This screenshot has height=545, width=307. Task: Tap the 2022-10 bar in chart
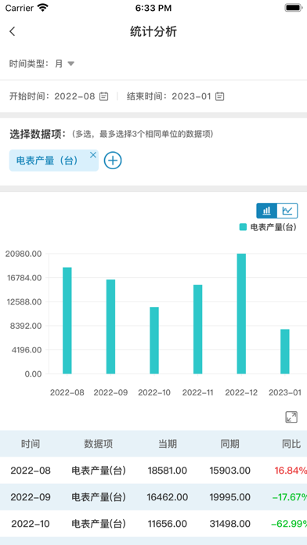[154, 341]
